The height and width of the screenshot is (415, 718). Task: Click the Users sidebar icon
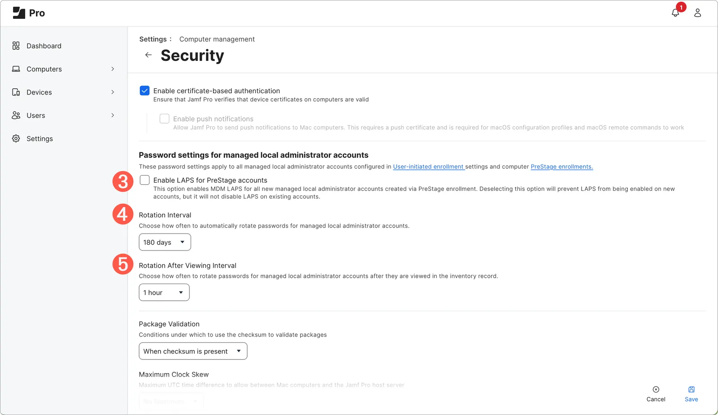point(16,115)
